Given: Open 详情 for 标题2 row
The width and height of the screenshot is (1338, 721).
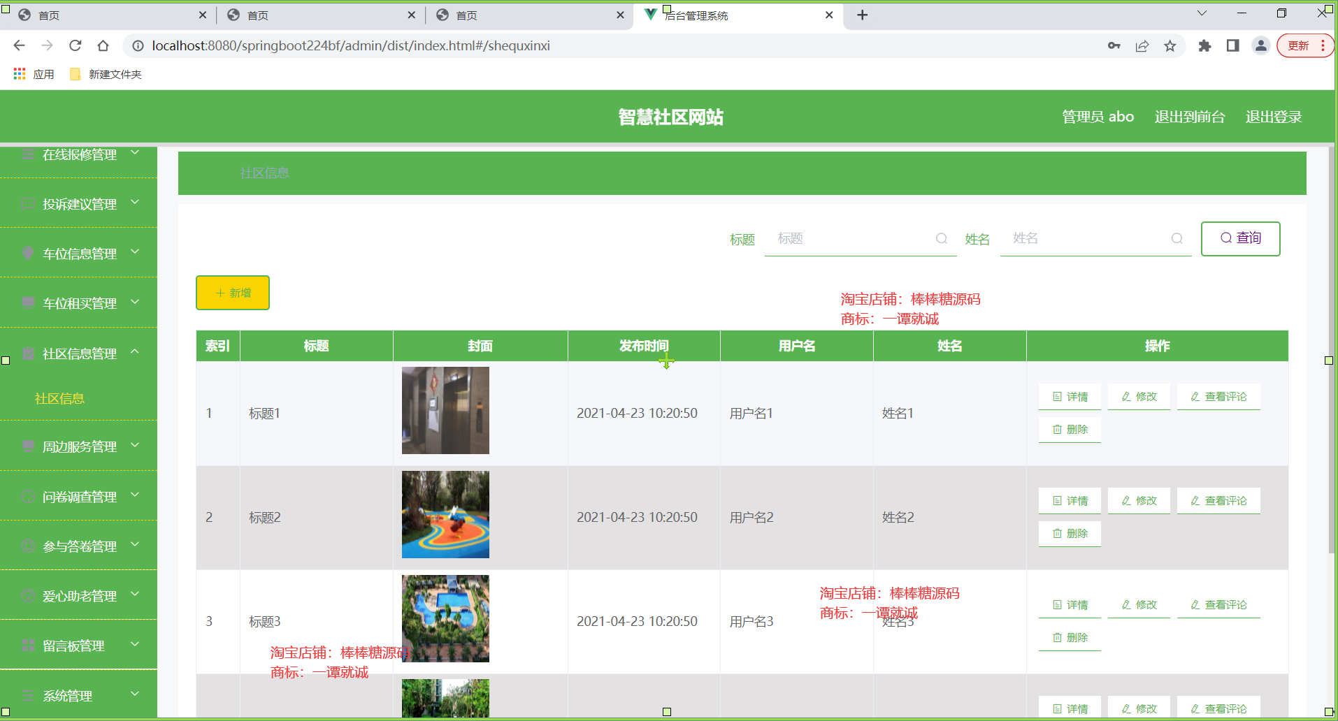Looking at the screenshot, I should click(x=1070, y=500).
